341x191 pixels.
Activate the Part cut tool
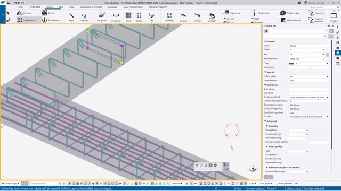(x=229, y=22)
